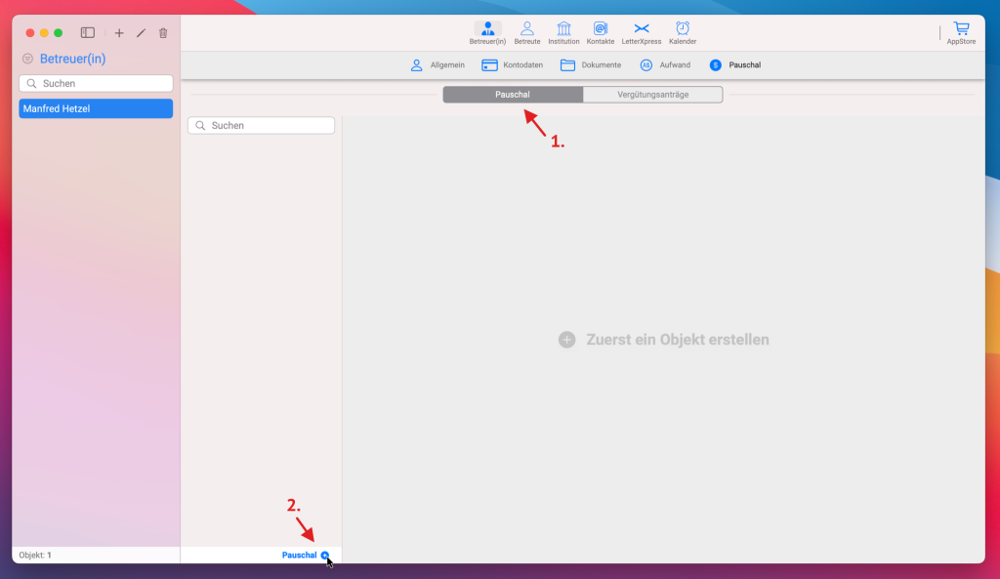
Task: Open LetterXpress in toolbar
Action: coord(641,33)
